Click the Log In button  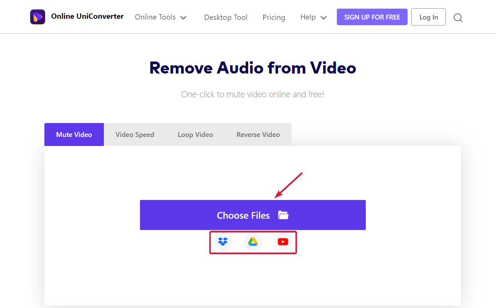(429, 17)
